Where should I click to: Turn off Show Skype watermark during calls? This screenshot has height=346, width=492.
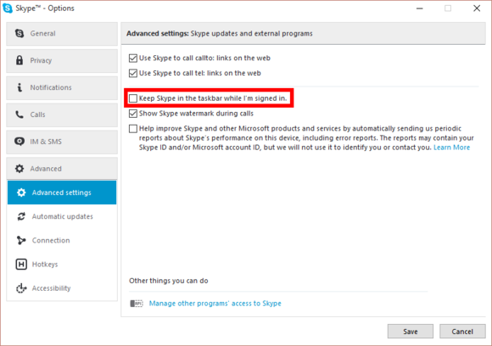pyautogui.click(x=133, y=114)
